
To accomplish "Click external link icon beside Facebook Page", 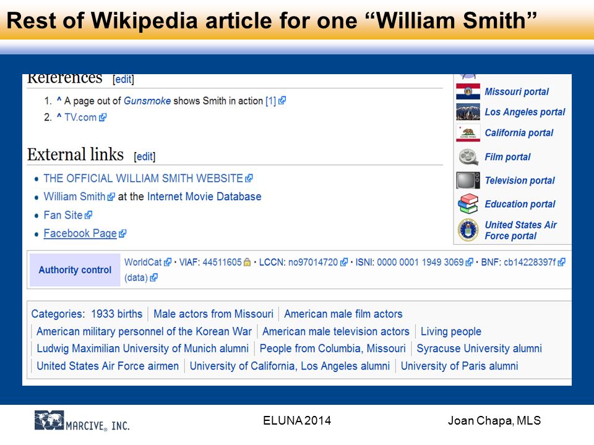I will (123, 234).
